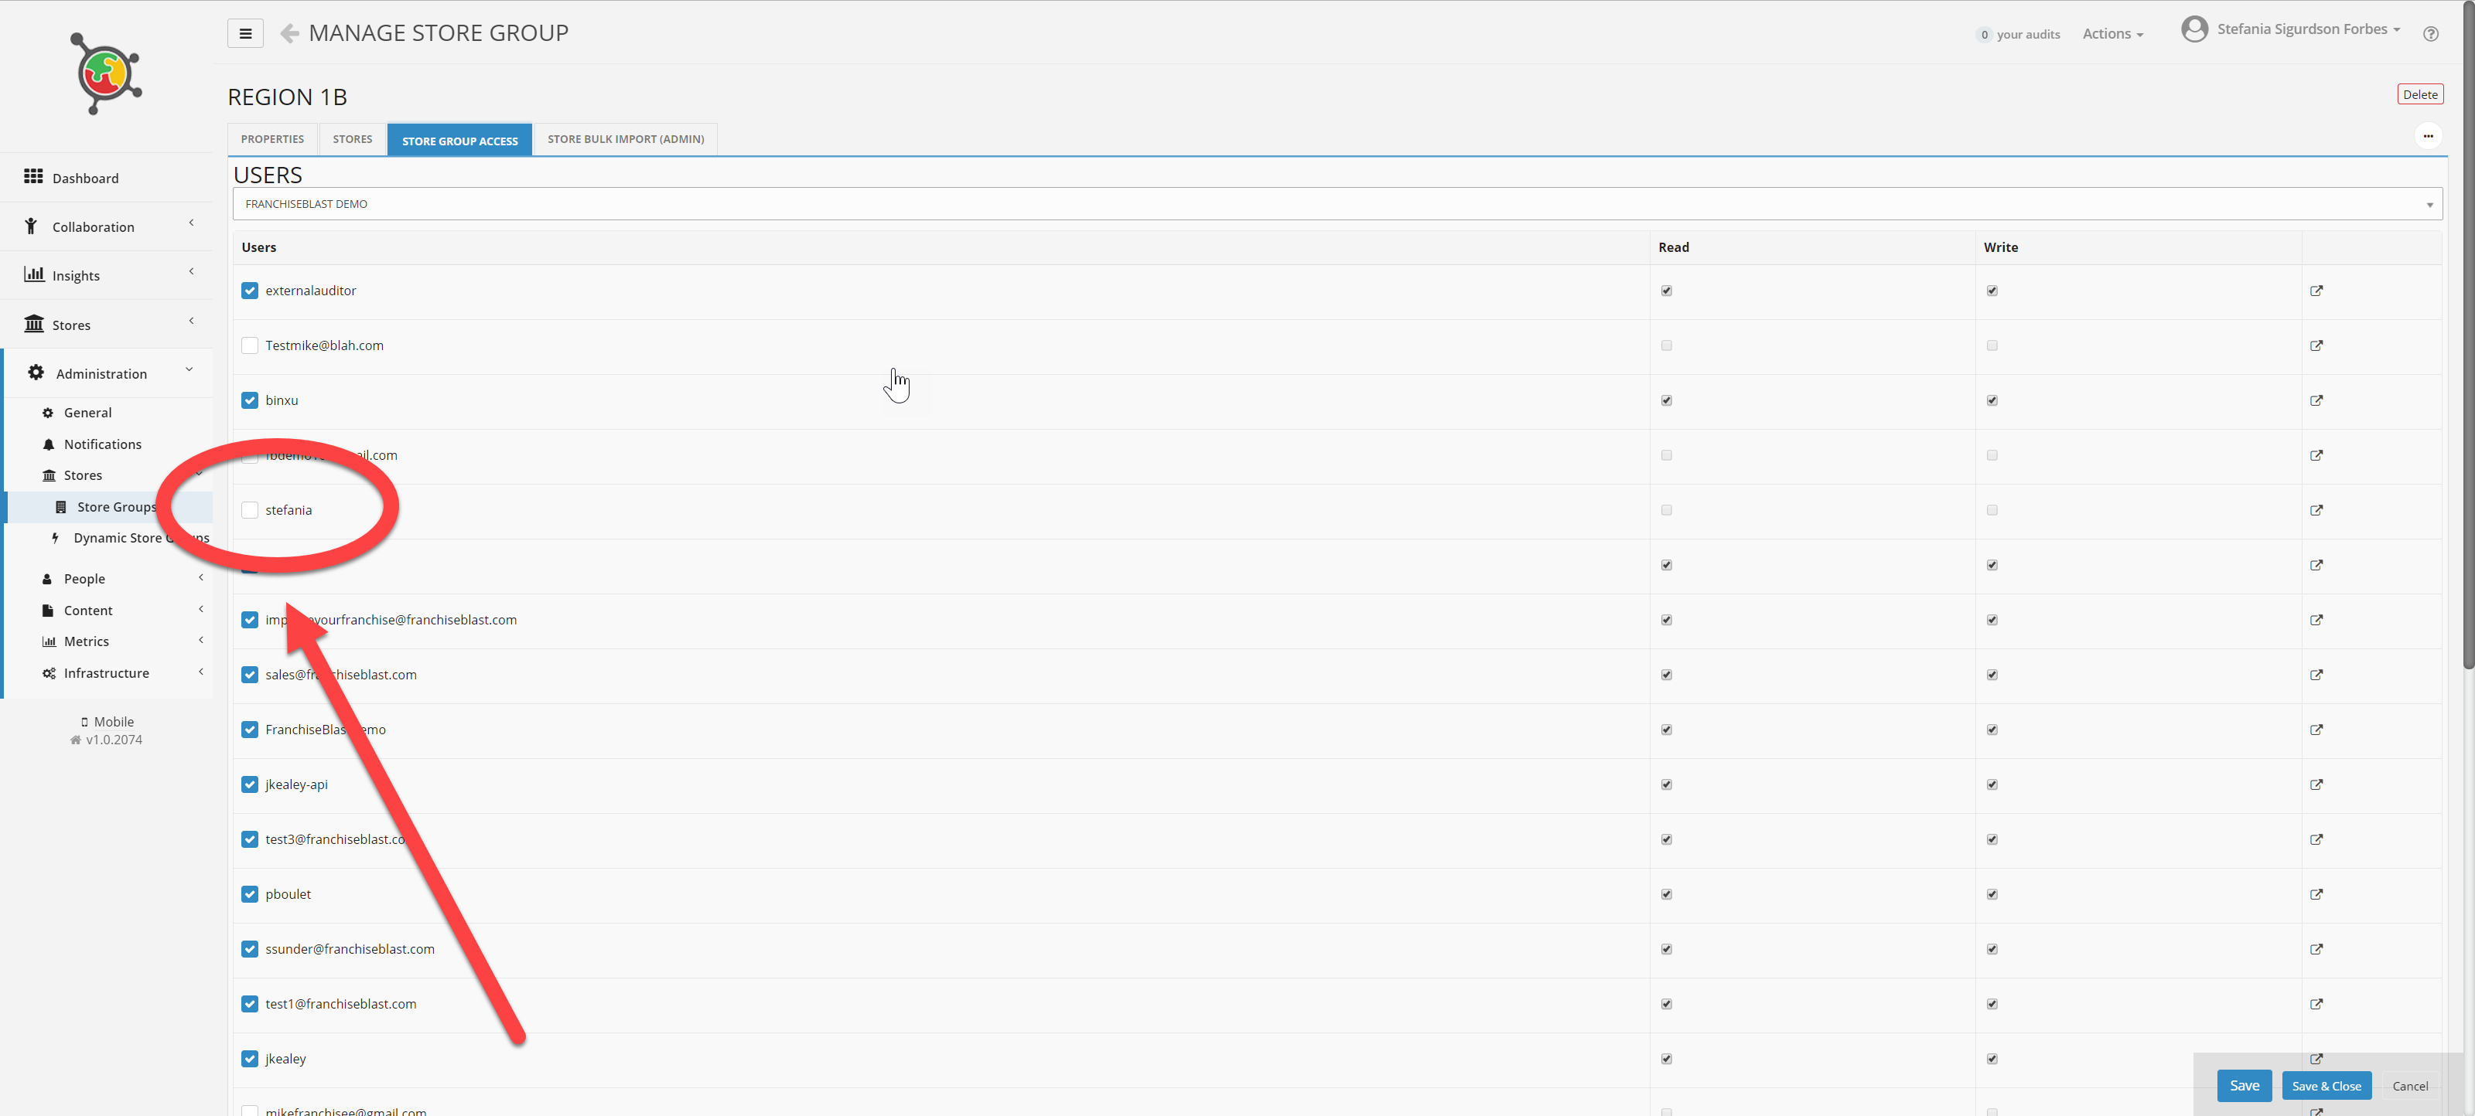
Task: Open externalauditor user in new window icon
Action: point(2316,291)
